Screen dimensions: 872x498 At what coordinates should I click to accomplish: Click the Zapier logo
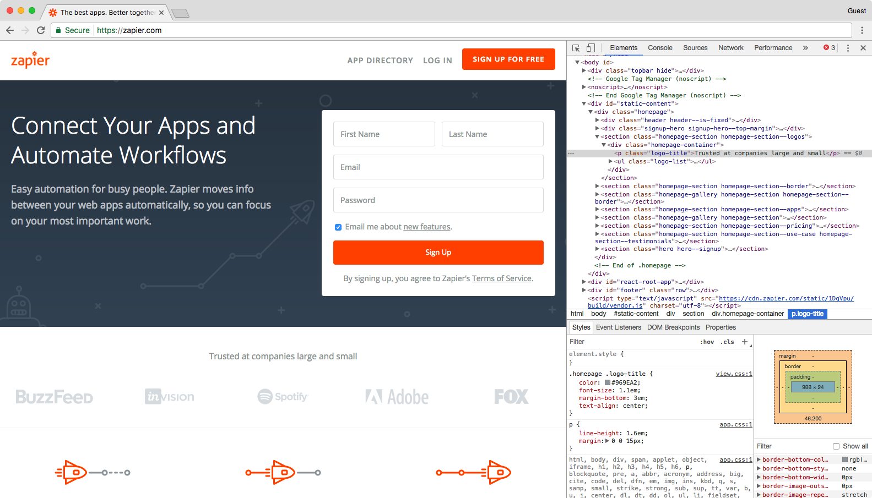[x=30, y=59]
